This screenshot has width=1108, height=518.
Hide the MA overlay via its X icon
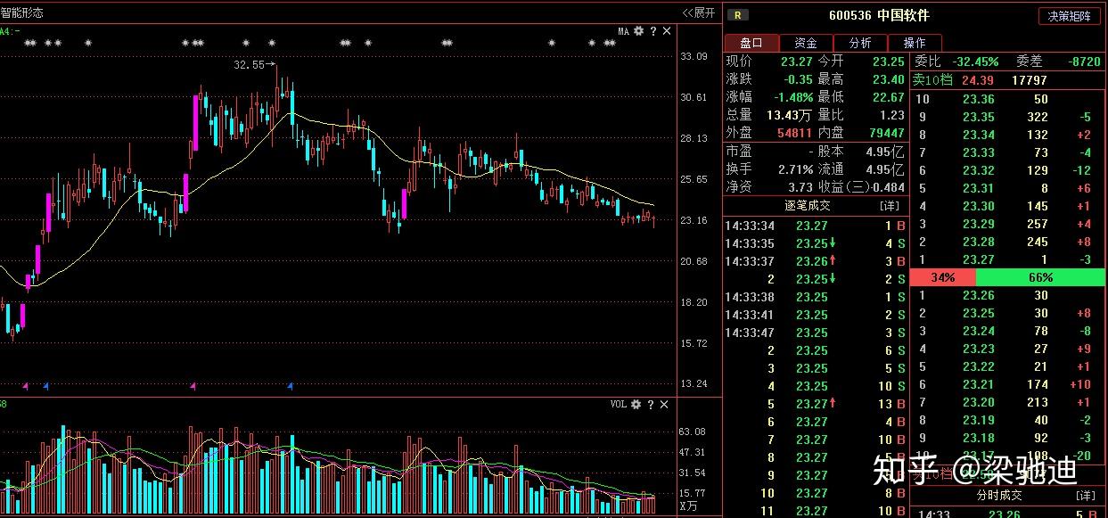[x=666, y=30]
